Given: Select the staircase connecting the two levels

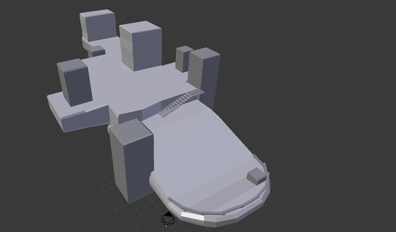Looking at the screenshot, I should point(181,102).
